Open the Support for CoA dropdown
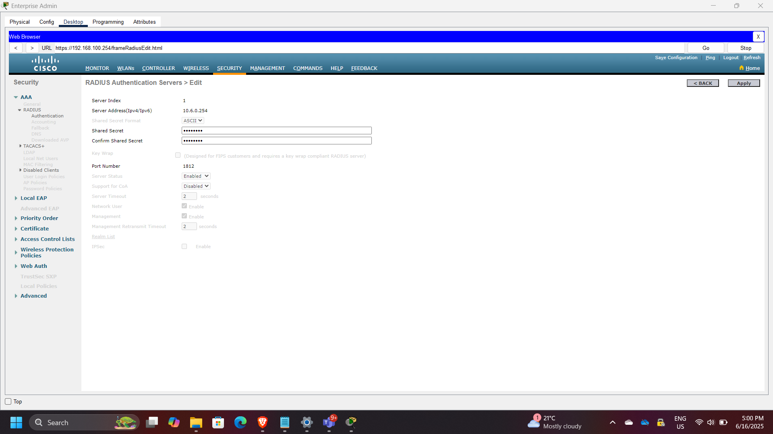The height and width of the screenshot is (434, 773). click(196, 186)
